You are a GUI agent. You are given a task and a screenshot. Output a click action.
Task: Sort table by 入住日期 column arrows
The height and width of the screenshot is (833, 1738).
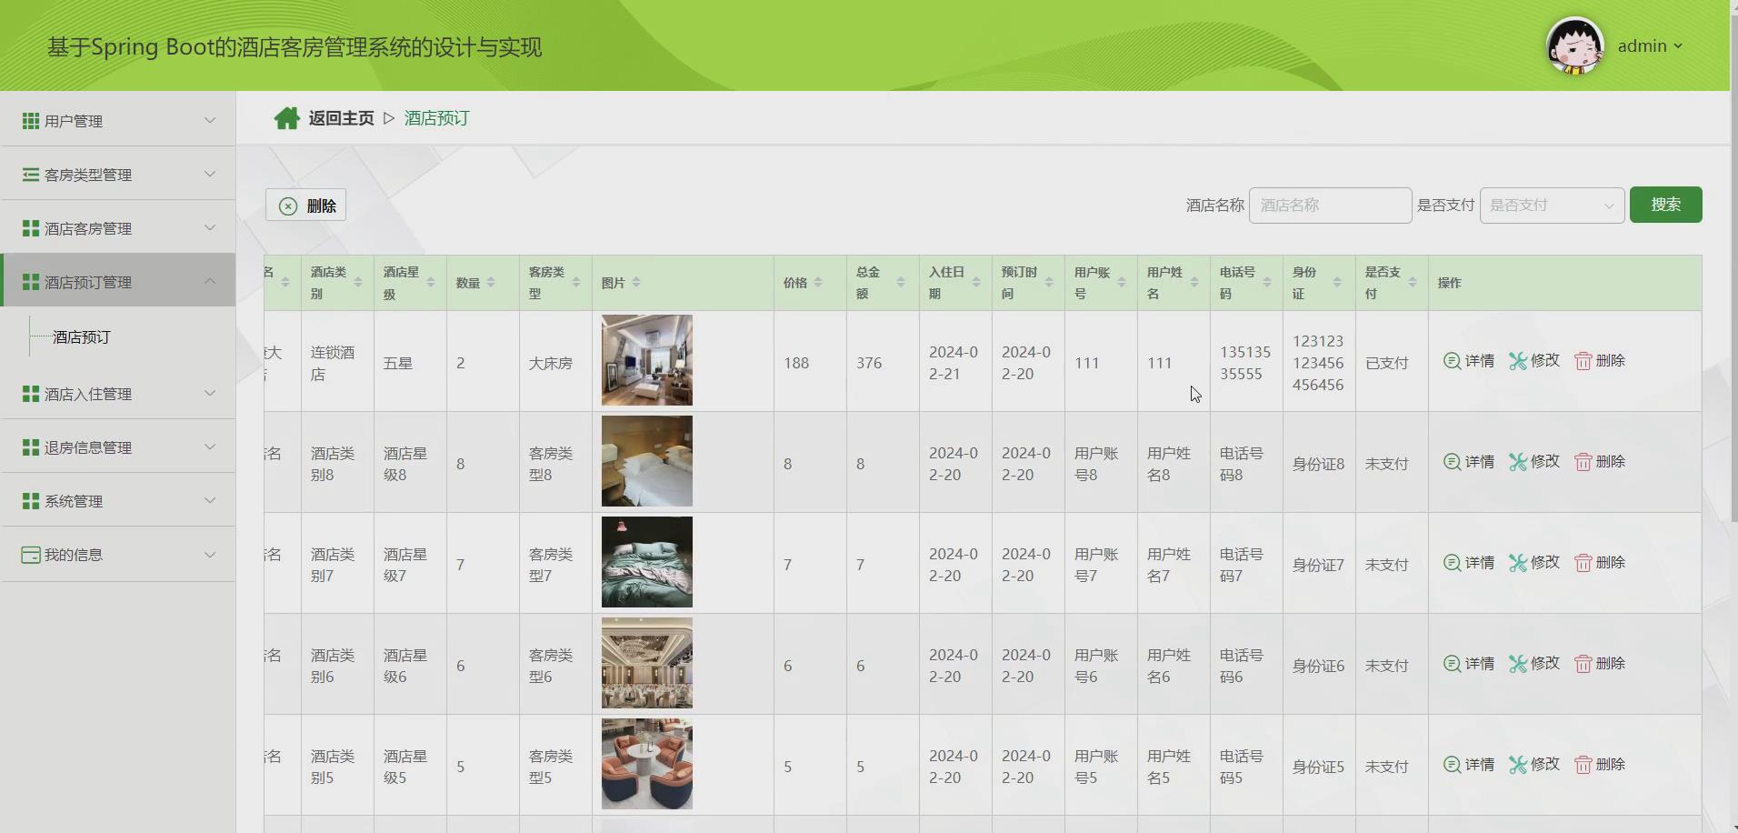(x=976, y=283)
